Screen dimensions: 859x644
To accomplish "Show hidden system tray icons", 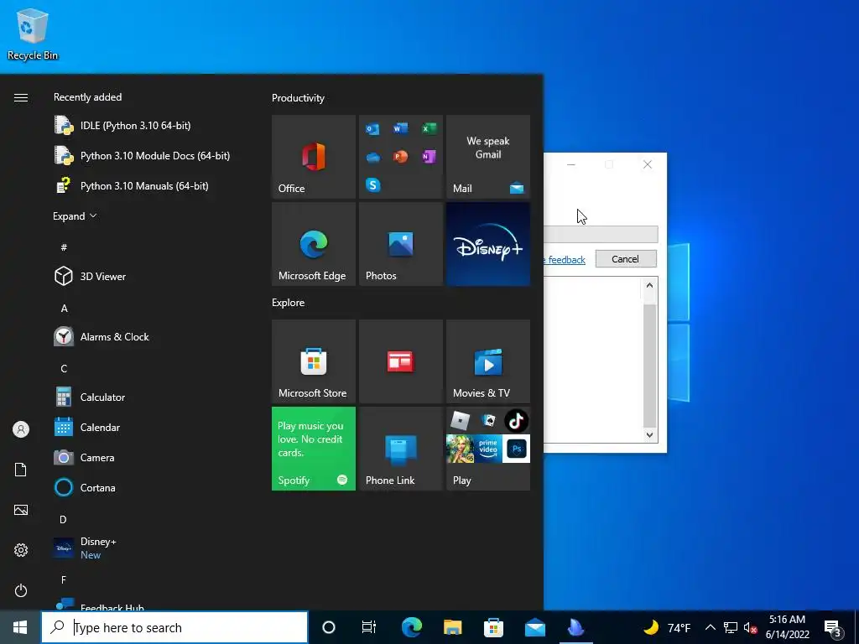I will 710,627.
